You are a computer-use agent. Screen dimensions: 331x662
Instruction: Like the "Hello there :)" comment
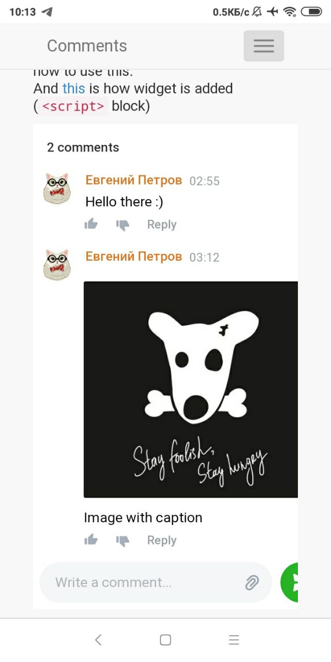[91, 224]
